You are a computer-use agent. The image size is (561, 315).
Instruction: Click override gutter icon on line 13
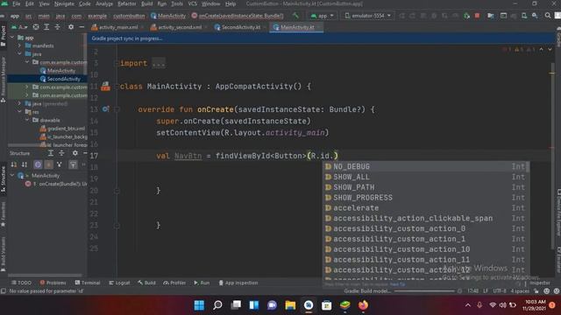[x=105, y=109]
